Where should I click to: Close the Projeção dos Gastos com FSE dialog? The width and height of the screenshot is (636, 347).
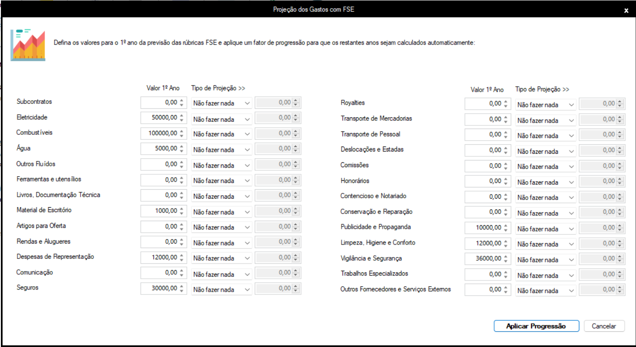coord(626,11)
